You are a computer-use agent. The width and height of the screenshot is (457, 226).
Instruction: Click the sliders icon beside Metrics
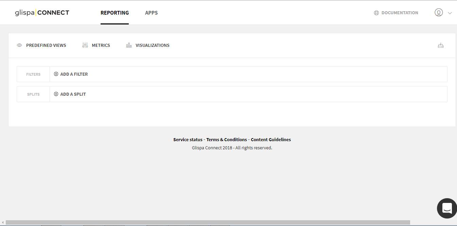(x=85, y=45)
